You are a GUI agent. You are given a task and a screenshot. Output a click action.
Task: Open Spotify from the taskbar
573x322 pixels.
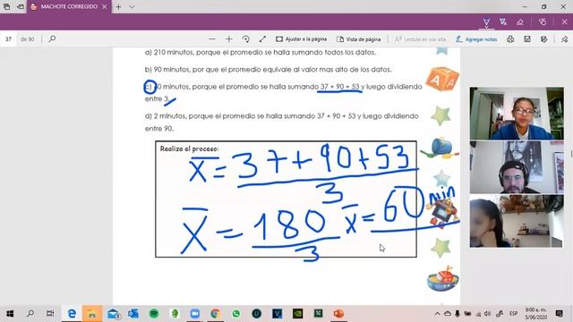pos(154,314)
